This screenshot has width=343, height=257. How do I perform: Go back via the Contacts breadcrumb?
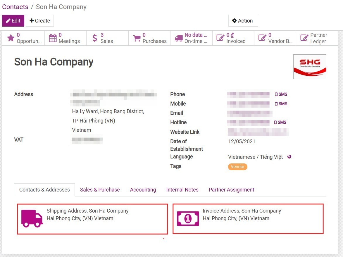pos(15,7)
